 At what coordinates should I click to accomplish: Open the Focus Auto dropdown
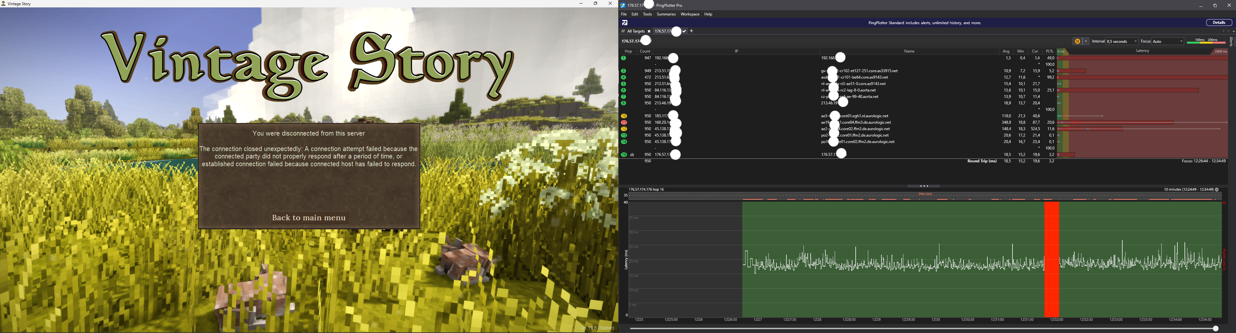1168,42
